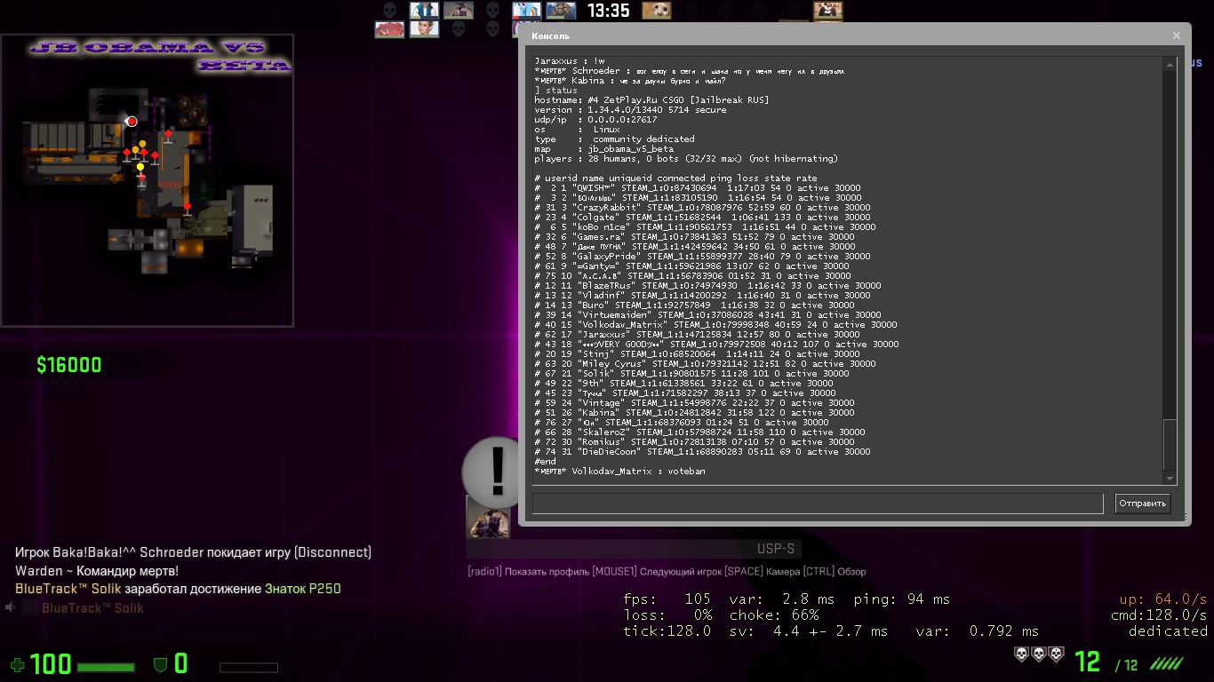1214x682 pixels.
Task: Click the radar minimap
Action: click(x=147, y=180)
